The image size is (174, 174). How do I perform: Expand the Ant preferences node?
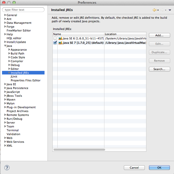tap(5, 19)
